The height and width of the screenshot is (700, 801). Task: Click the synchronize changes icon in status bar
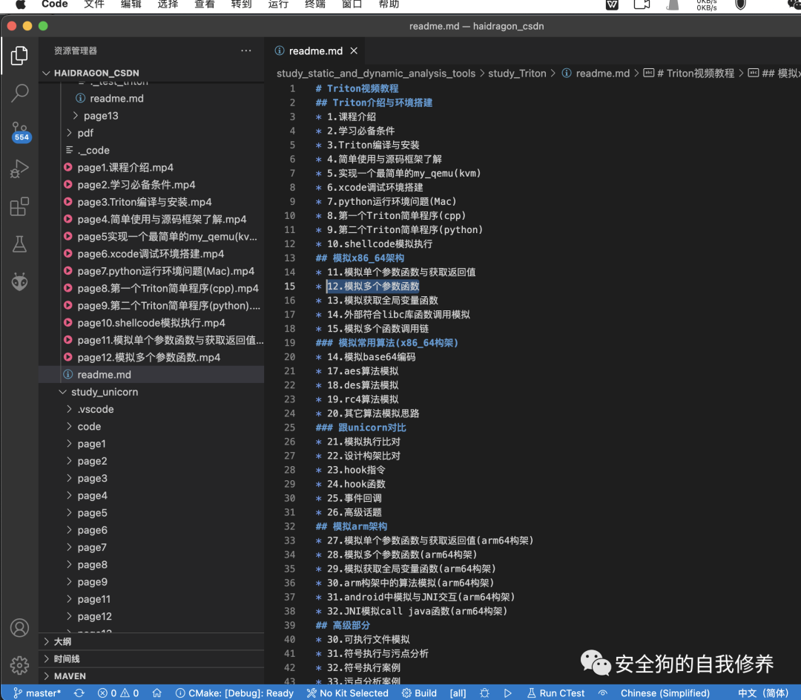79,693
